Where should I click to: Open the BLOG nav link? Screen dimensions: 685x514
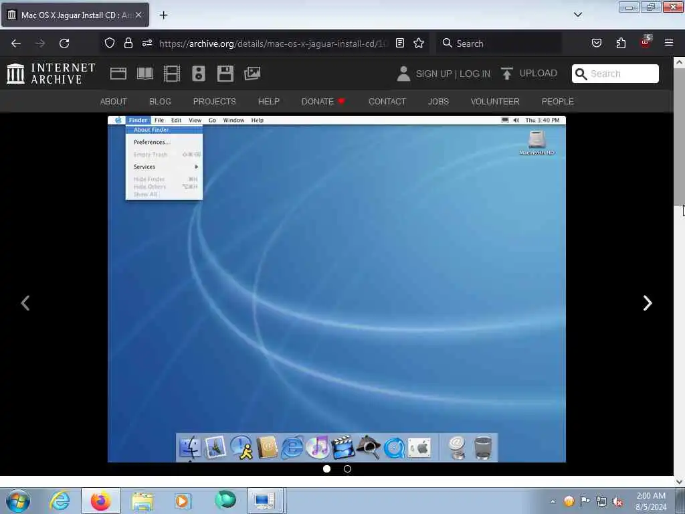160,102
